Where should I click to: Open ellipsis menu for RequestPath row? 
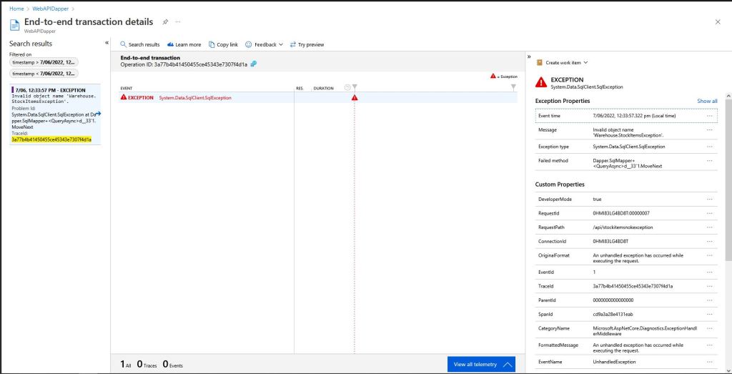(x=709, y=227)
